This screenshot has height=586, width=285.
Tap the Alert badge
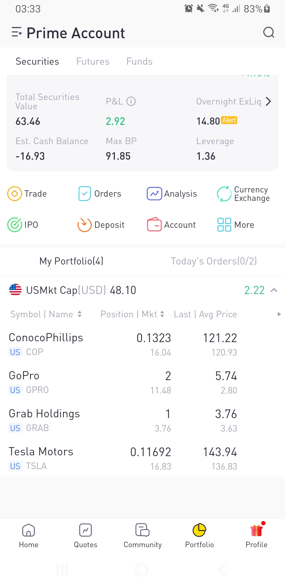(229, 120)
